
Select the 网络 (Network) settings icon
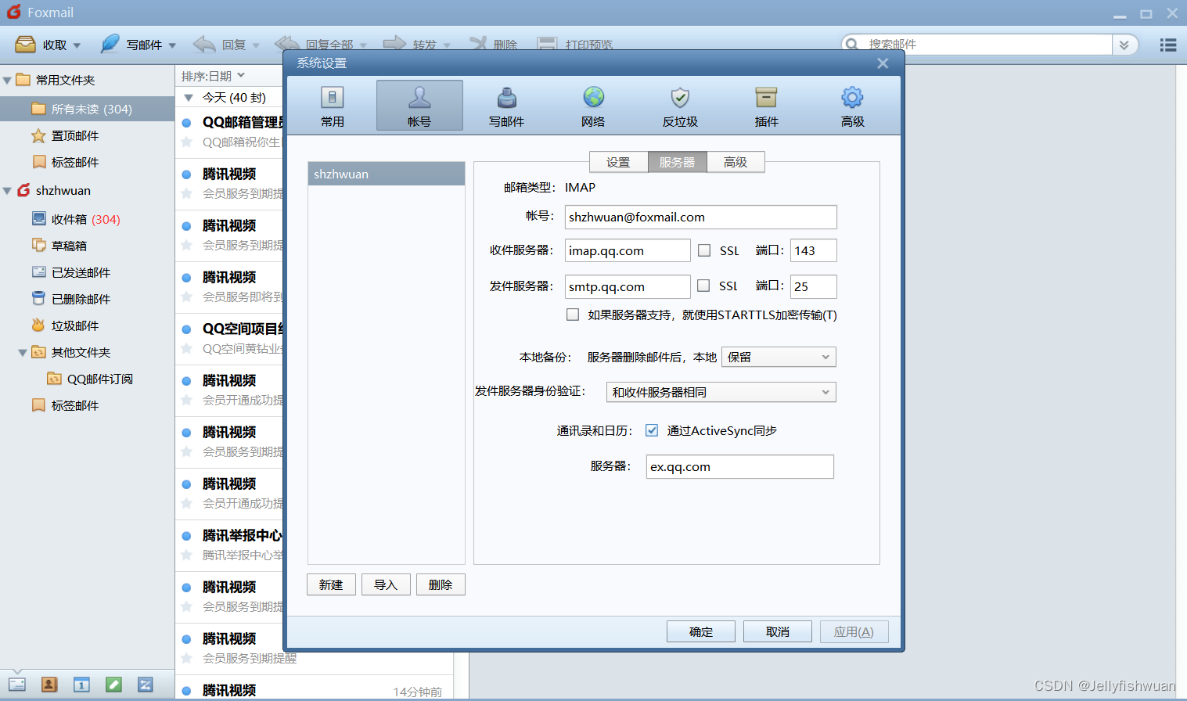tap(592, 105)
